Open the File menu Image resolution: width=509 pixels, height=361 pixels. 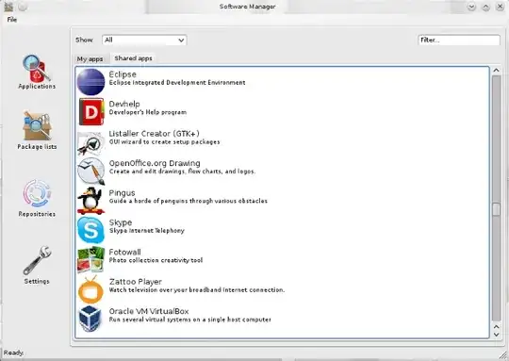click(12, 20)
